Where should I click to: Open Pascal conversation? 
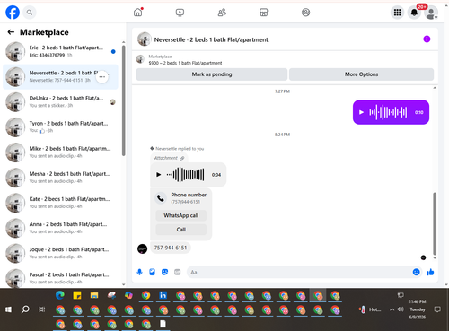point(60,278)
